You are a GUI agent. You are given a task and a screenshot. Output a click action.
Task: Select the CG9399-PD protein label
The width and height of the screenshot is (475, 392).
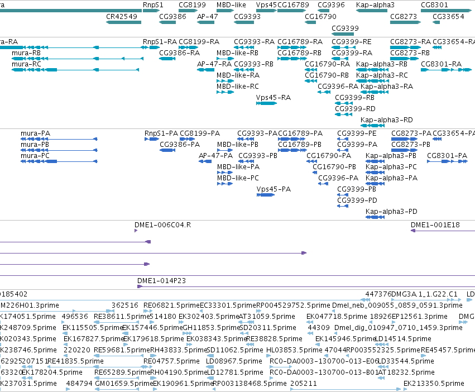tap(357, 200)
